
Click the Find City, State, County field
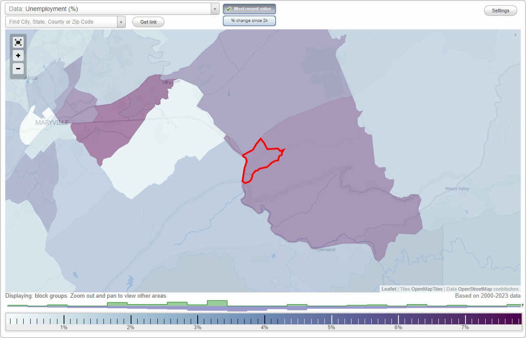pos(61,22)
